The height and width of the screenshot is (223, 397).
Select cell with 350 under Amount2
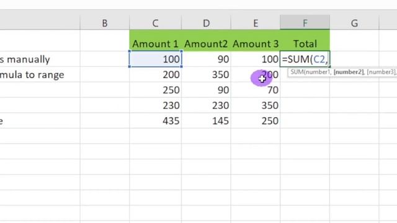coord(206,74)
